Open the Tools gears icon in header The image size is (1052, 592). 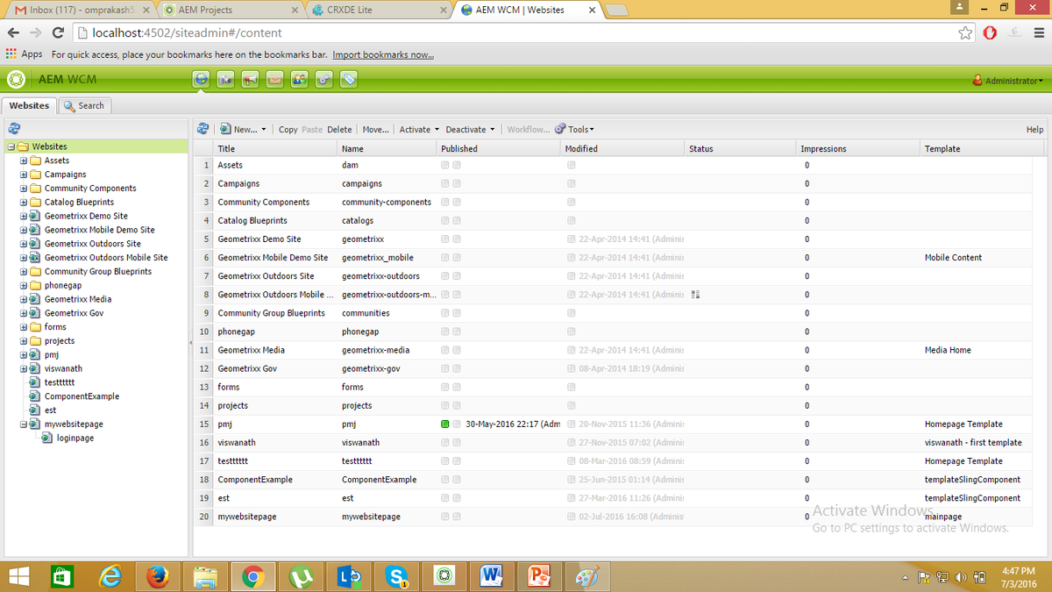[x=324, y=80]
